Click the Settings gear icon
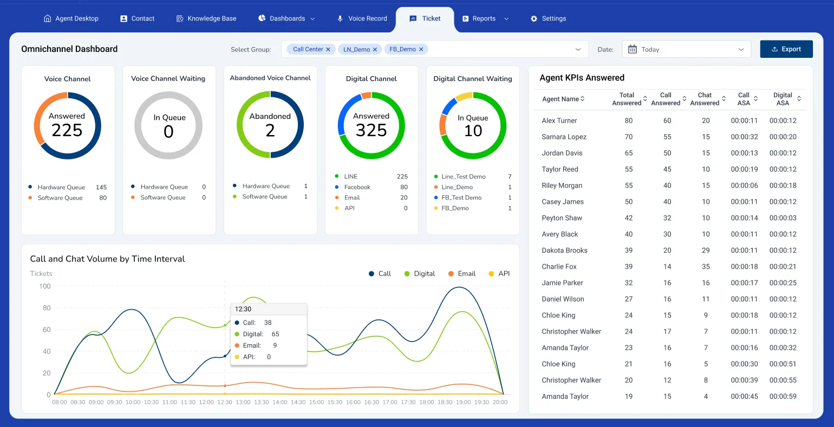Image resolution: width=834 pixels, height=427 pixels. click(535, 18)
